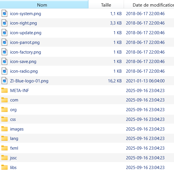Click the ZI-Blue-logo-01.png file icon

tap(4, 81)
